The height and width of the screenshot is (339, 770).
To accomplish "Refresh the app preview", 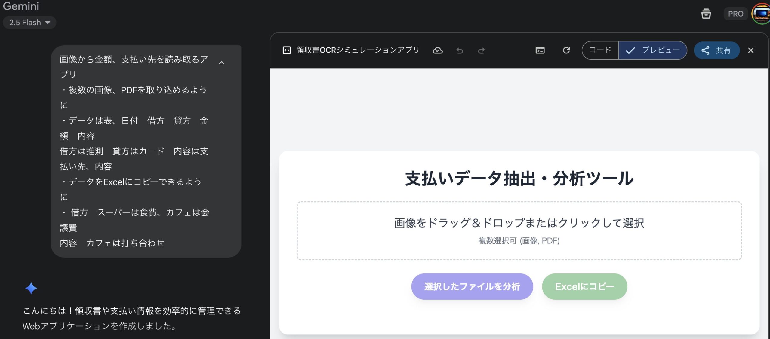I will 566,50.
